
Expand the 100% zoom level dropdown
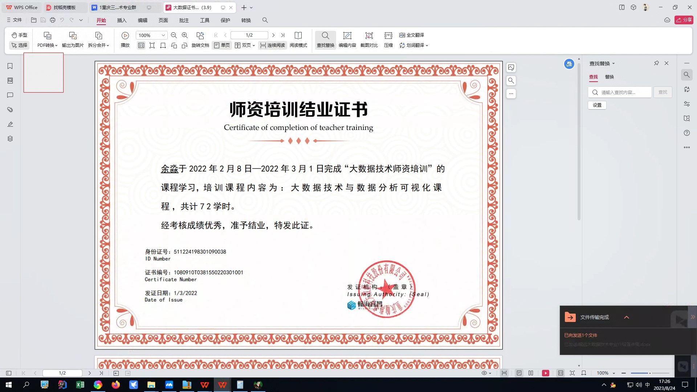pos(163,35)
